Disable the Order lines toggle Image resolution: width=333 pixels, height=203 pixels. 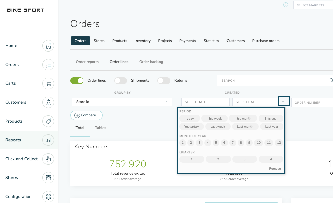(77, 81)
